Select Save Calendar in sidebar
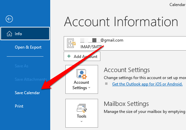 [x=27, y=93]
